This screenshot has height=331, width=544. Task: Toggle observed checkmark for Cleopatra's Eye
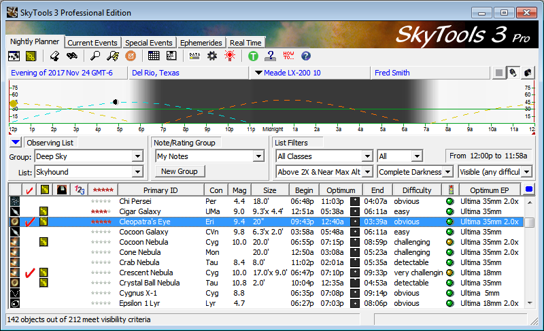(29, 222)
